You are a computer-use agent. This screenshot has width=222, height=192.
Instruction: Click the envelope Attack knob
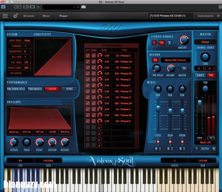pos(14,142)
